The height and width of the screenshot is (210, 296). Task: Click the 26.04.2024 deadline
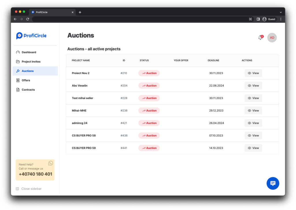(217, 123)
